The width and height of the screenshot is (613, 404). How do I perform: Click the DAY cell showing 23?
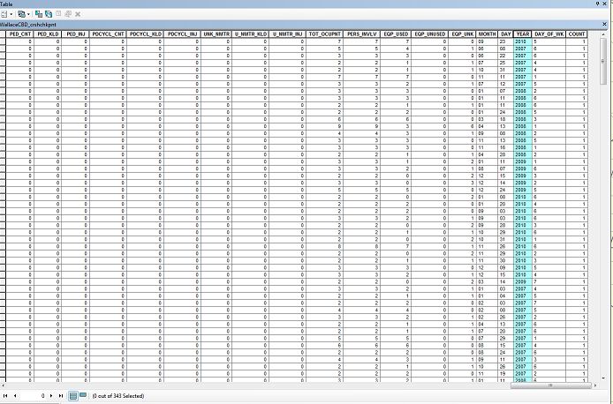point(505,41)
